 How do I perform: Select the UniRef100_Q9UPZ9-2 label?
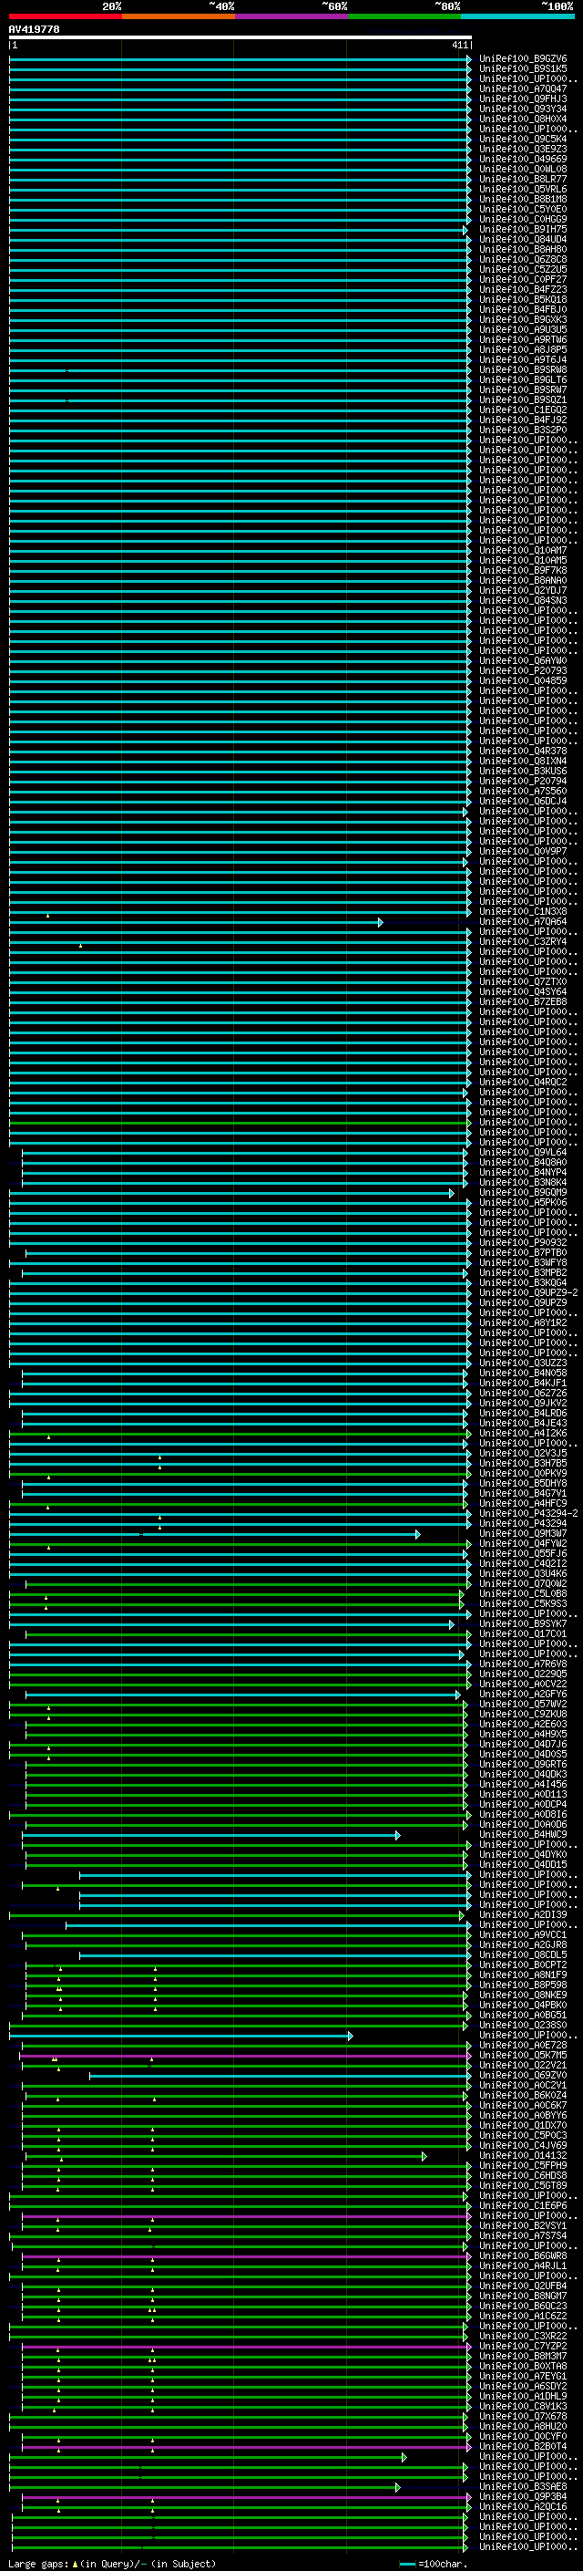(x=529, y=1292)
